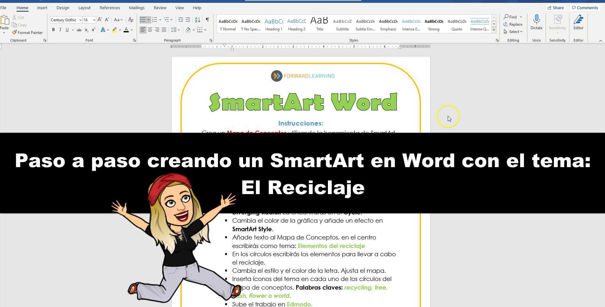
Task: Toggle italic formatting
Action: (x=60, y=30)
